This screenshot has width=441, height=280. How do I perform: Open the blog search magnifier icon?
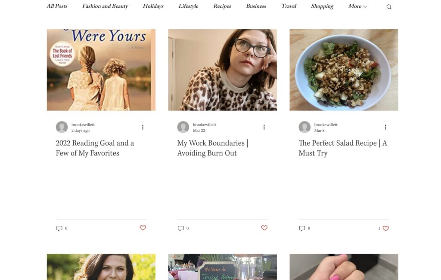389,7
